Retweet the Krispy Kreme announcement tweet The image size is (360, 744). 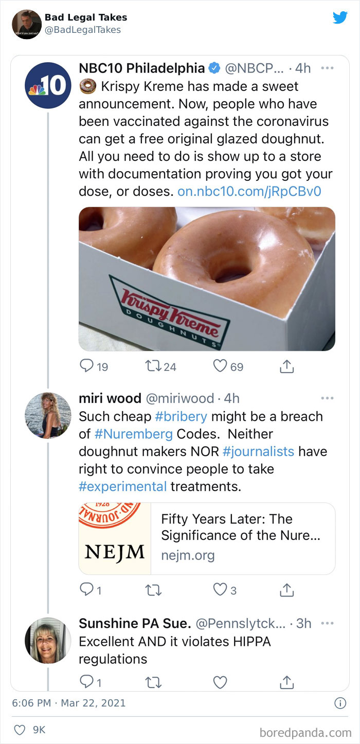point(152,366)
